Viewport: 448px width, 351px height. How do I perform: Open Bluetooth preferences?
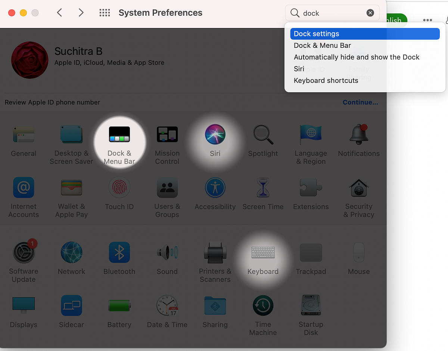(x=119, y=259)
